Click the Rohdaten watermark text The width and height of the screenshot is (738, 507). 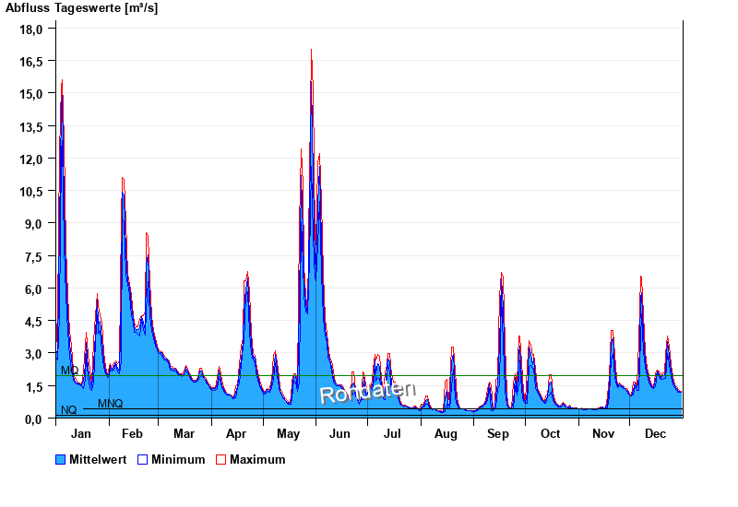point(367,392)
